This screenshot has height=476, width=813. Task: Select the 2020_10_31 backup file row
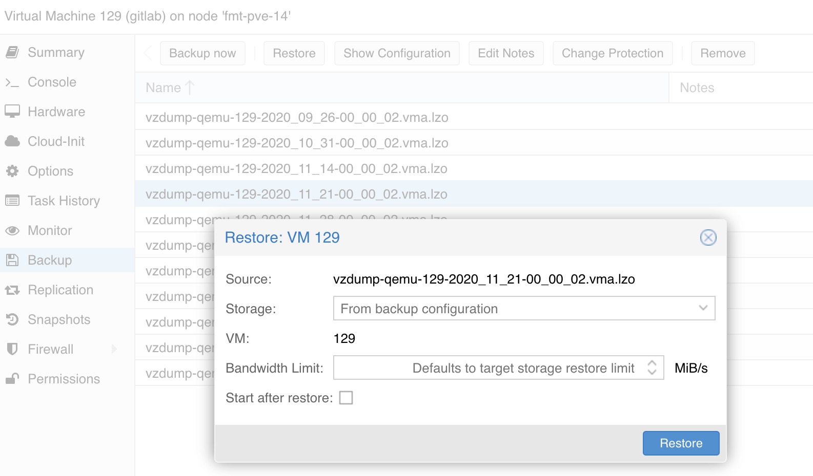(297, 143)
